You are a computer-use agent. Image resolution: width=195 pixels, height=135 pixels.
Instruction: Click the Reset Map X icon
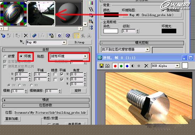point(26,36)
